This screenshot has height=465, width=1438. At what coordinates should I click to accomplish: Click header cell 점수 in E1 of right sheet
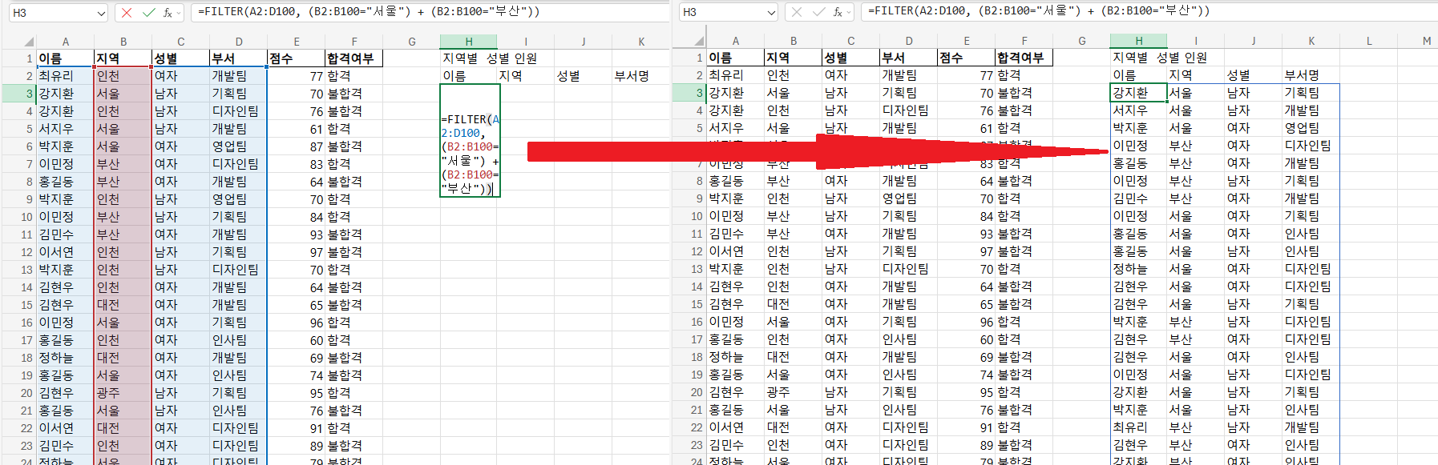tap(967, 58)
